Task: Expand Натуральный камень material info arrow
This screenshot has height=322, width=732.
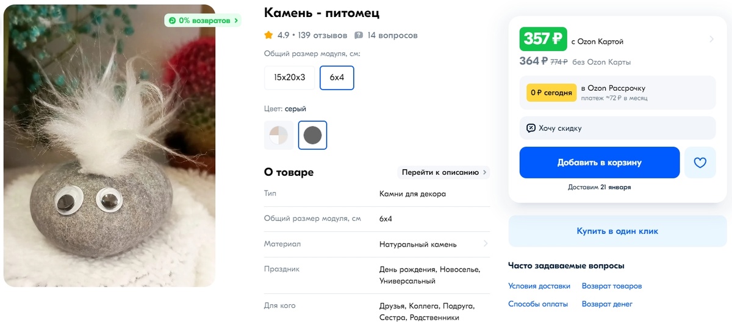Action: coord(486,244)
